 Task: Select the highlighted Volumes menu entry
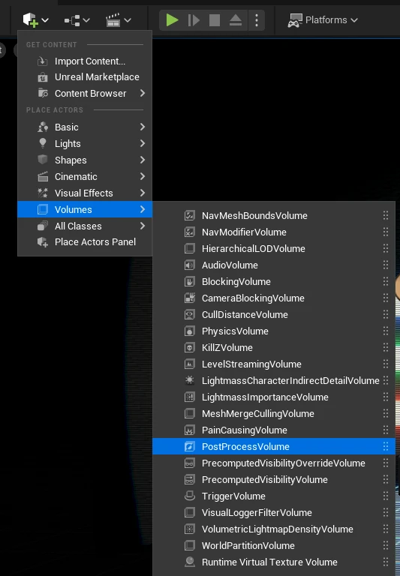[85, 209]
